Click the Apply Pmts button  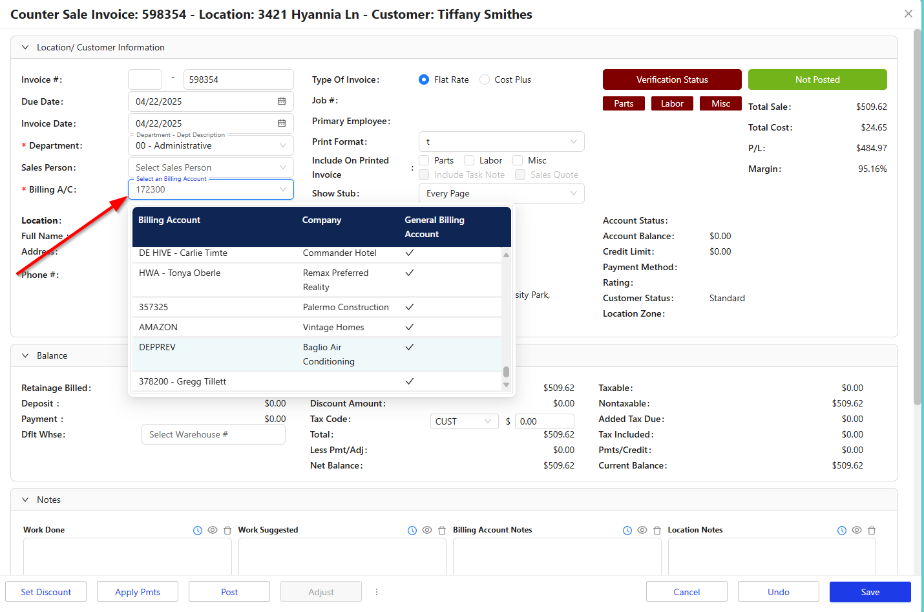(x=138, y=592)
